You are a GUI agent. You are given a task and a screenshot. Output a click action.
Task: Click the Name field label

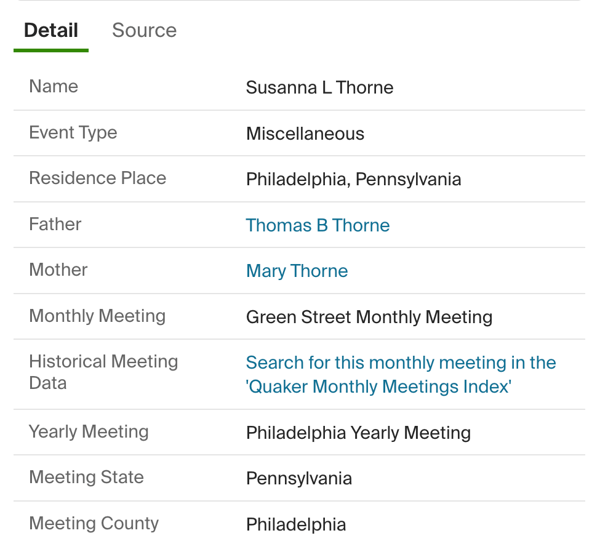[x=54, y=86]
